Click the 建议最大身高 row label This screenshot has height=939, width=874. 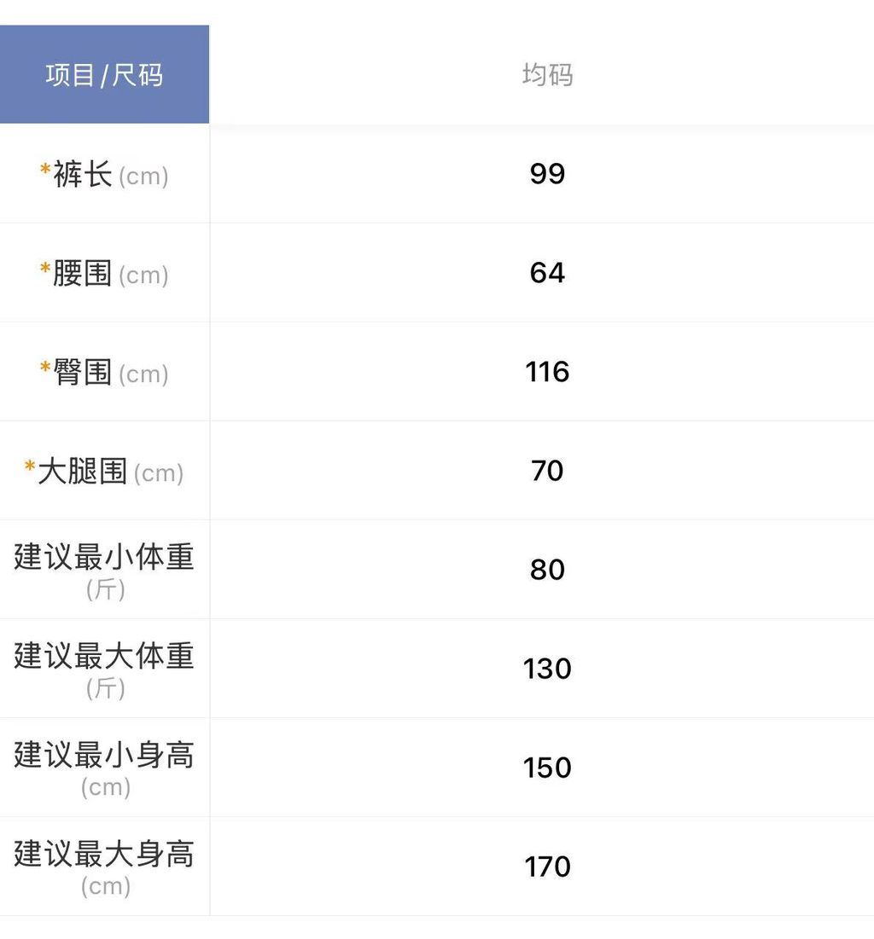point(104,855)
